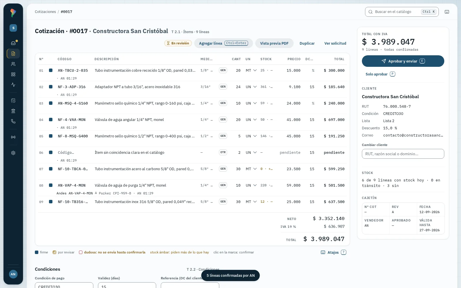Open Atajos shortcuts help
The height and width of the screenshot is (288, 461).
click(333, 252)
